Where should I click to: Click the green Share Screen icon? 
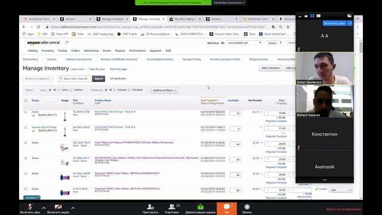point(201,207)
